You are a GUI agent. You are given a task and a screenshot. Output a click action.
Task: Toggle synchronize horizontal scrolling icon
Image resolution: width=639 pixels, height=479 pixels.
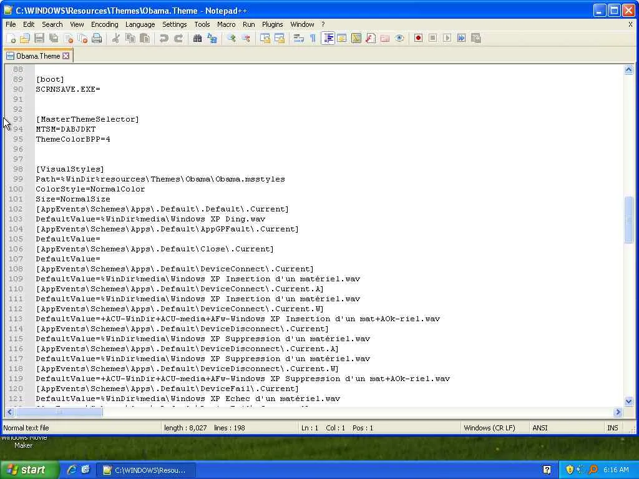click(280, 38)
